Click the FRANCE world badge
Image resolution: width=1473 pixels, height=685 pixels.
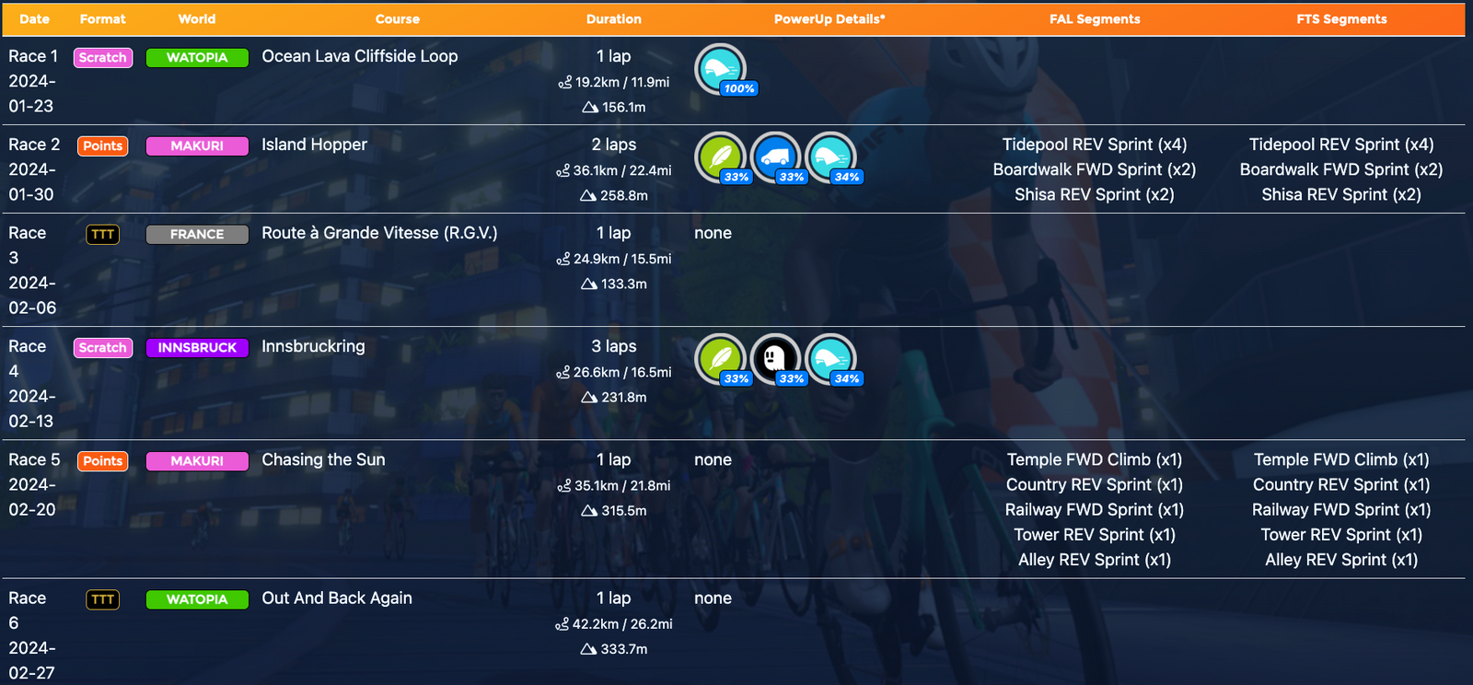pyautogui.click(x=197, y=234)
